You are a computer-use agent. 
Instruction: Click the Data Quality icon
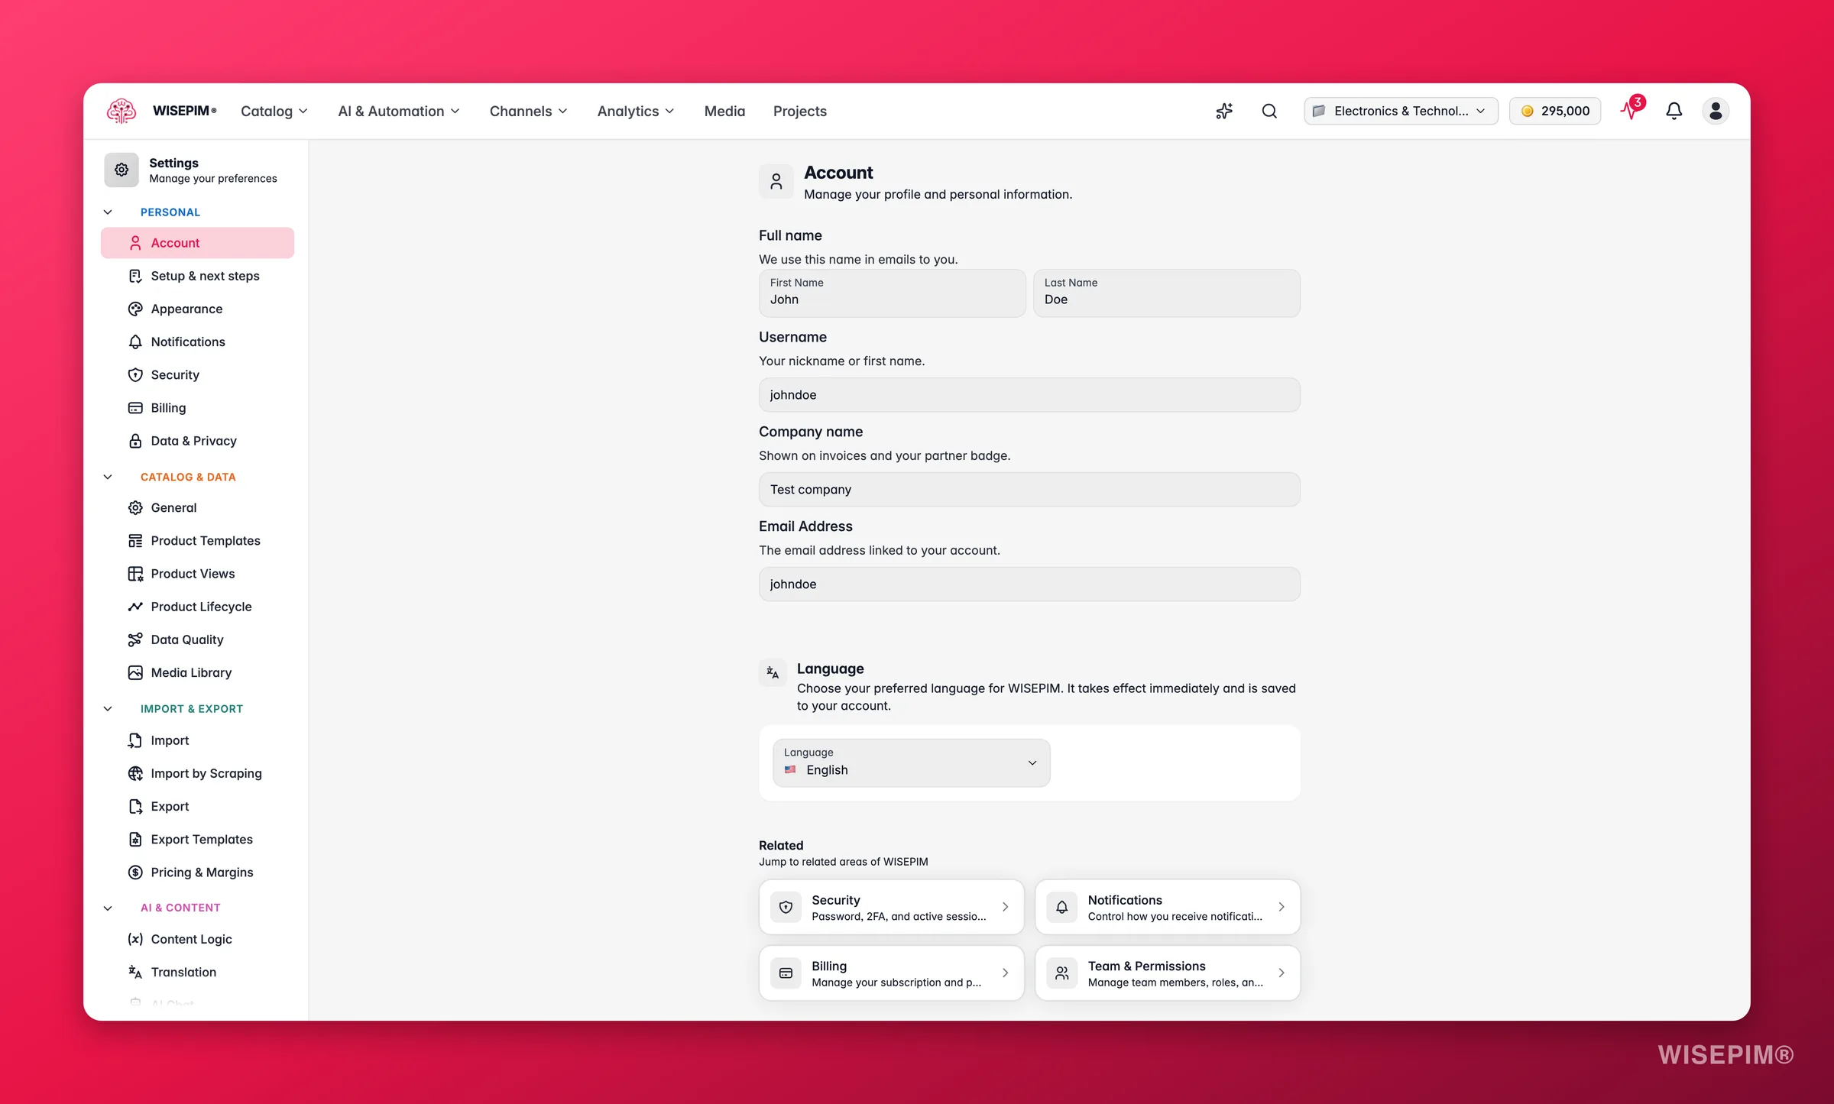click(x=135, y=639)
